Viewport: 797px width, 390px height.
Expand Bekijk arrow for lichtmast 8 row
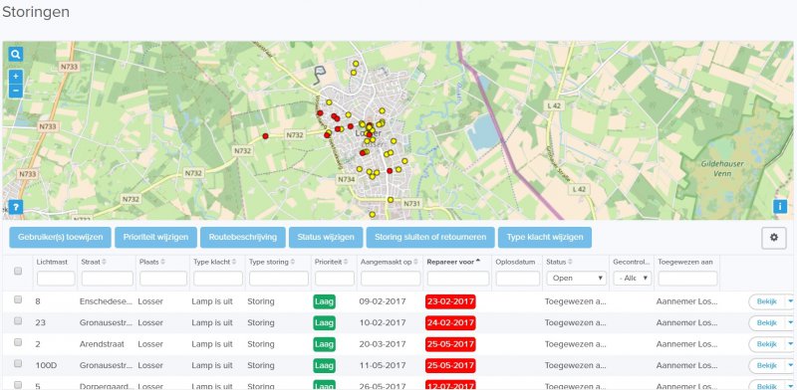coord(790,301)
